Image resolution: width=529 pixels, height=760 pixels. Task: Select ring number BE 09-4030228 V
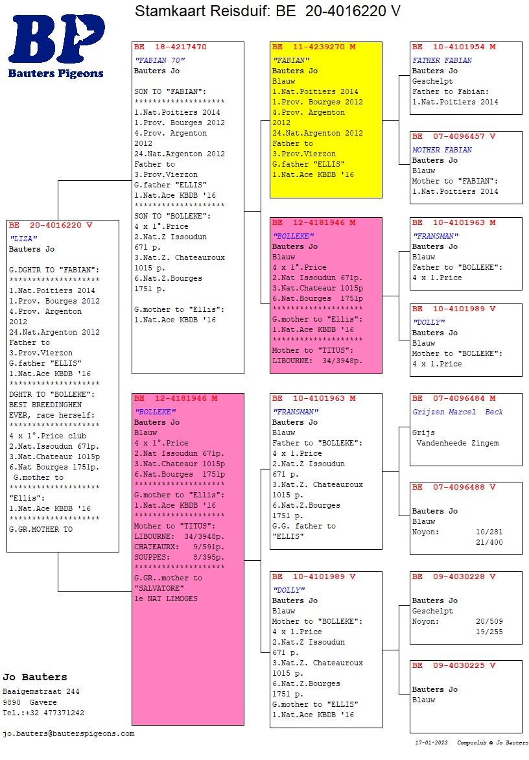tap(454, 576)
